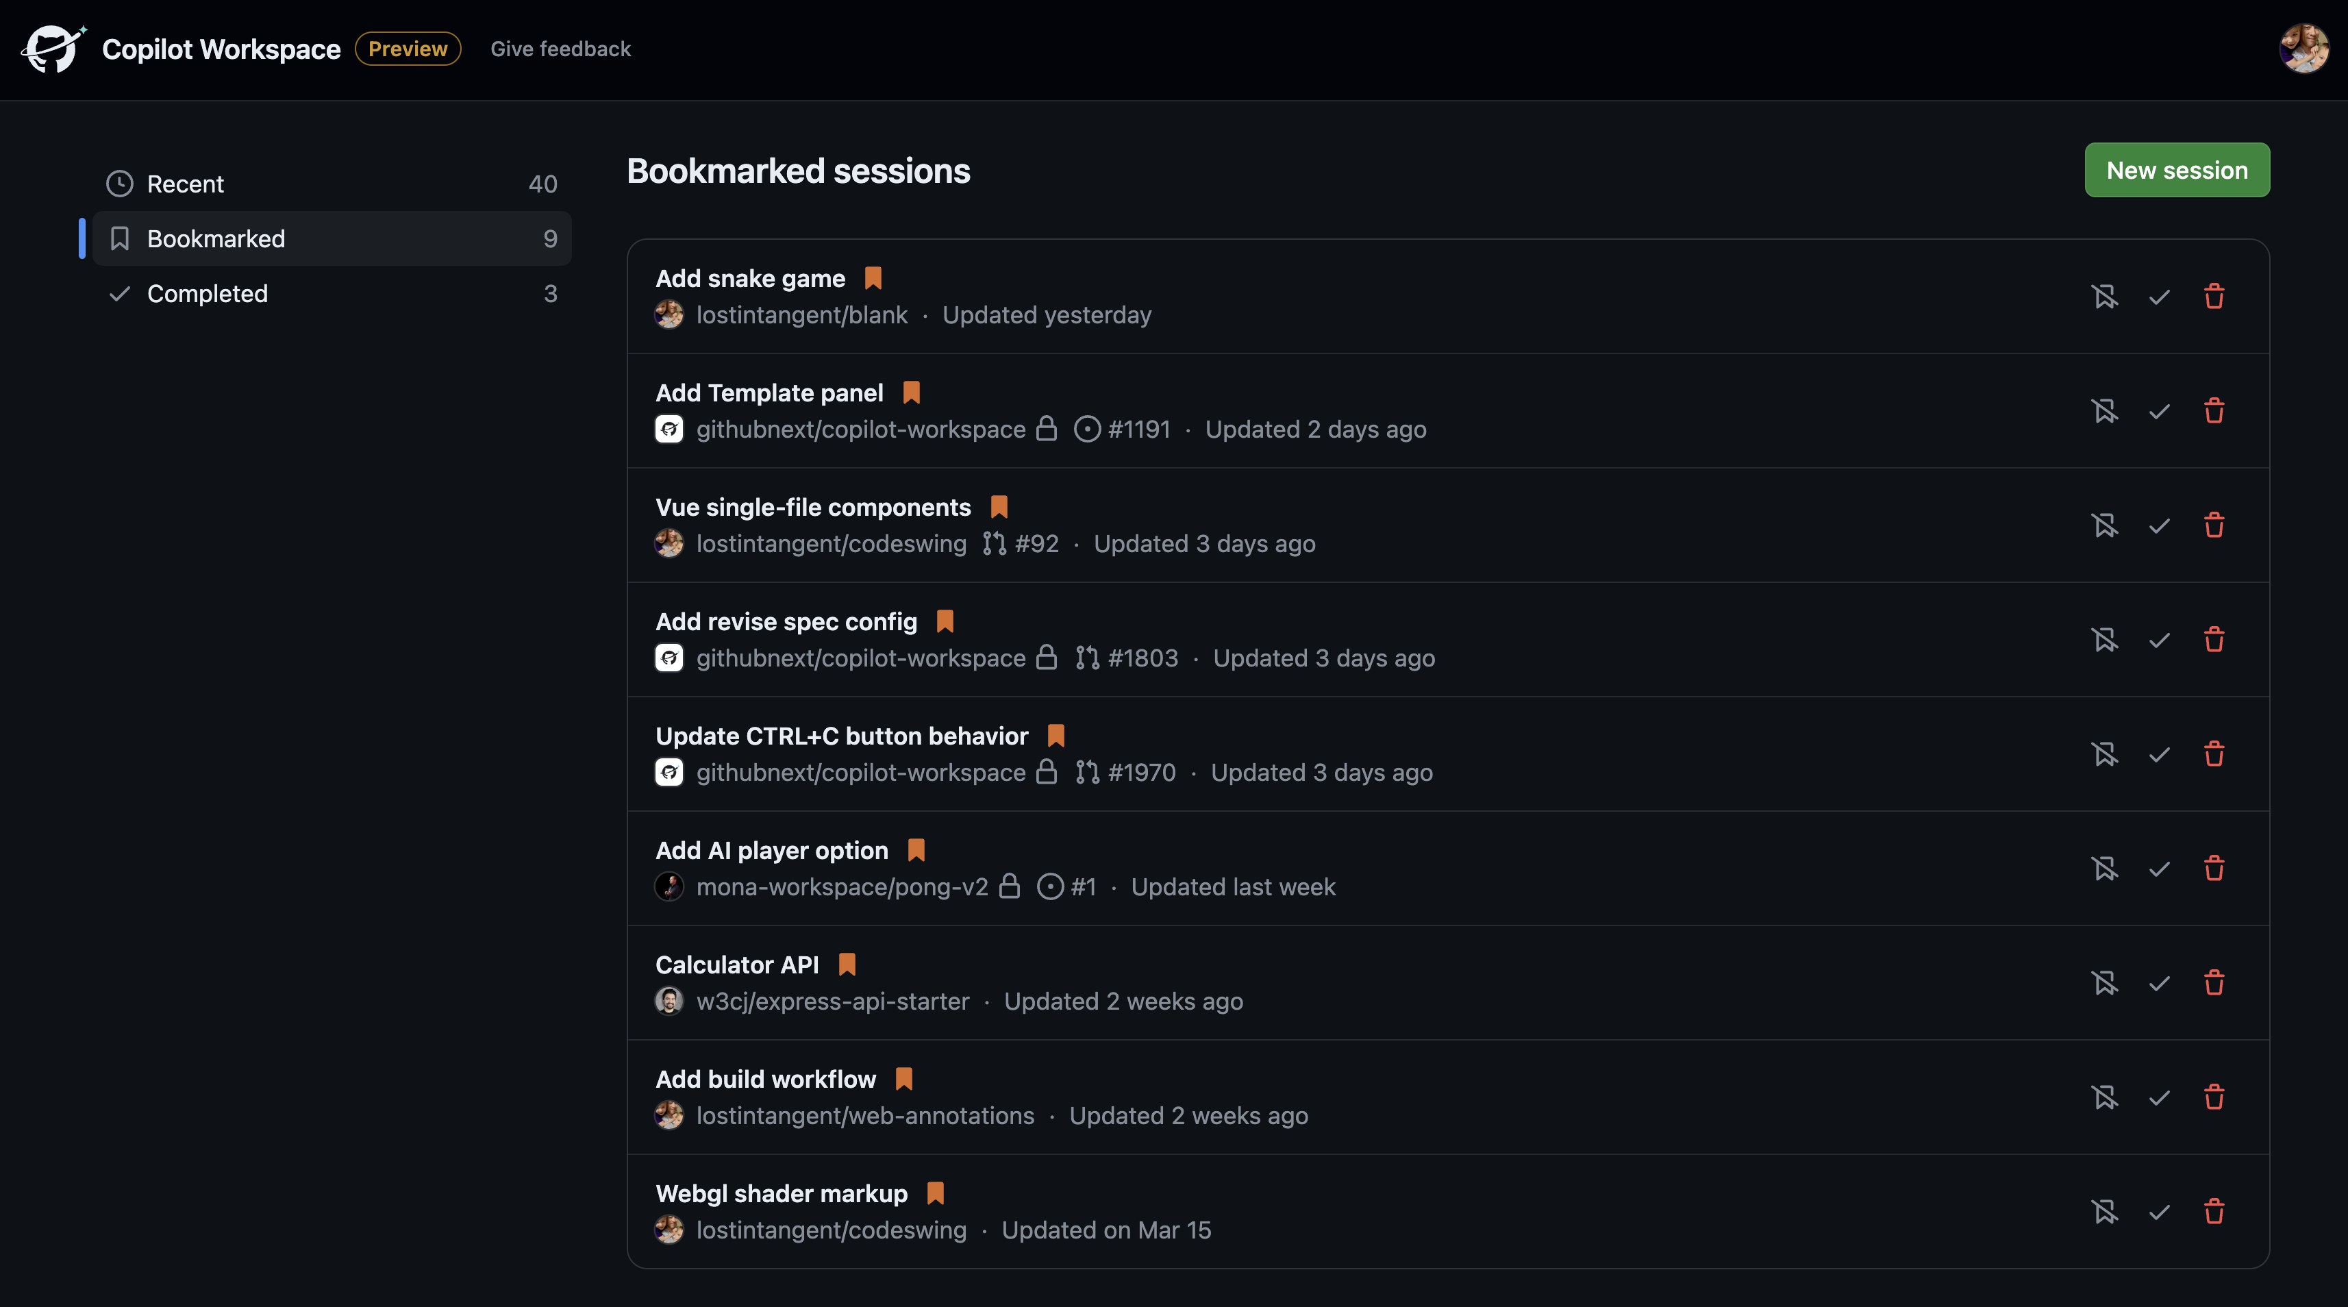2348x1307 pixels.
Task: Mark Add Template panel as completed
Action: pos(2160,411)
